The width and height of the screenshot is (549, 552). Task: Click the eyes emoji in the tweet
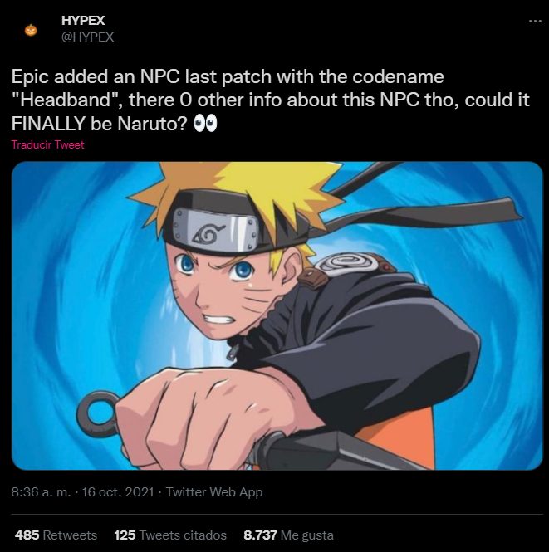[x=204, y=124]
